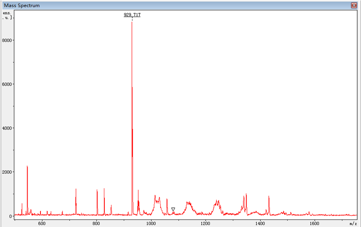Click the 929.717 peak label
361x227 pixels.
pyautogui.click(x=132, y=15)
